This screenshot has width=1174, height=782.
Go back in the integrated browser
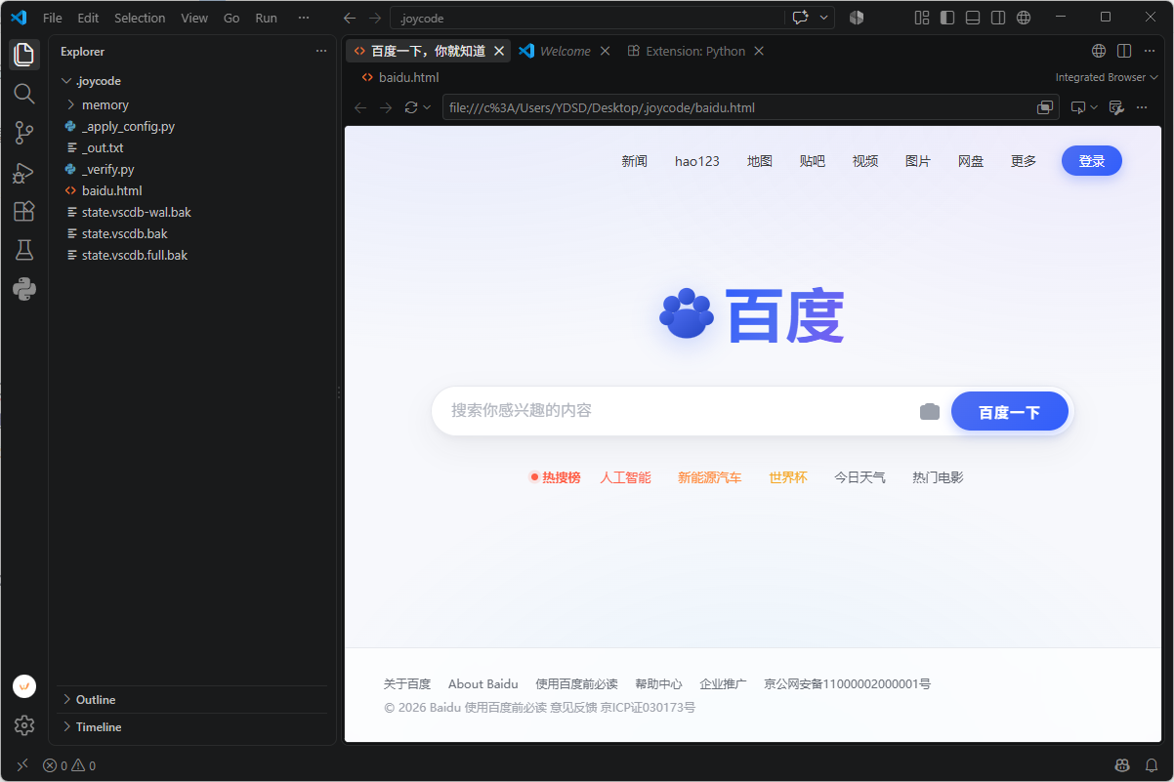[x=360, y=107]
